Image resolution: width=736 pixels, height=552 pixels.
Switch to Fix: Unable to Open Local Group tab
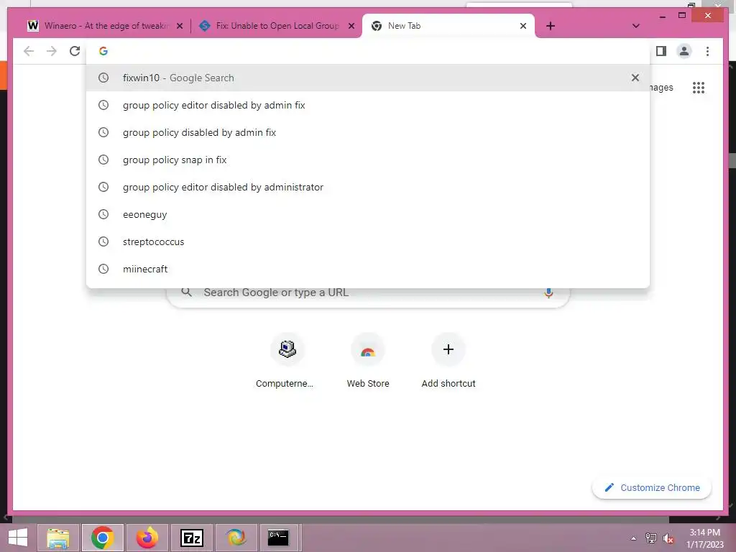click(x=277, y=26)
